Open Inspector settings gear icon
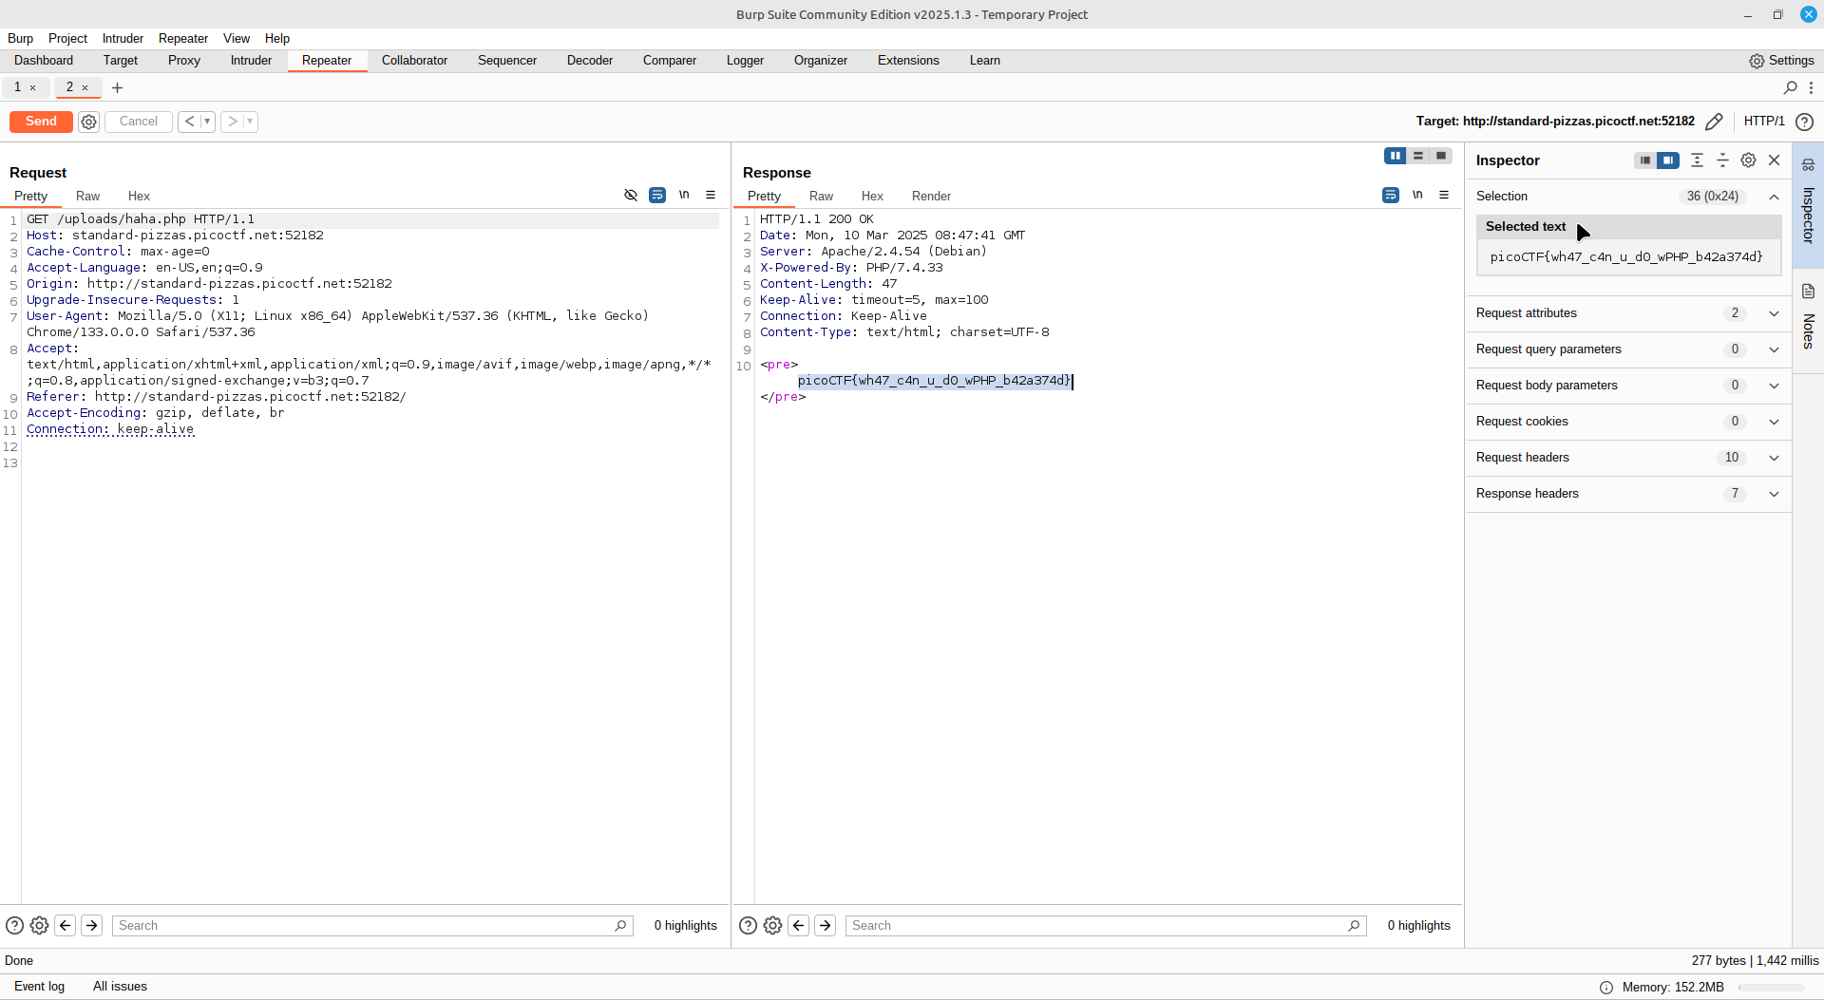1824x1000 pixels. tap(1748, 160)
